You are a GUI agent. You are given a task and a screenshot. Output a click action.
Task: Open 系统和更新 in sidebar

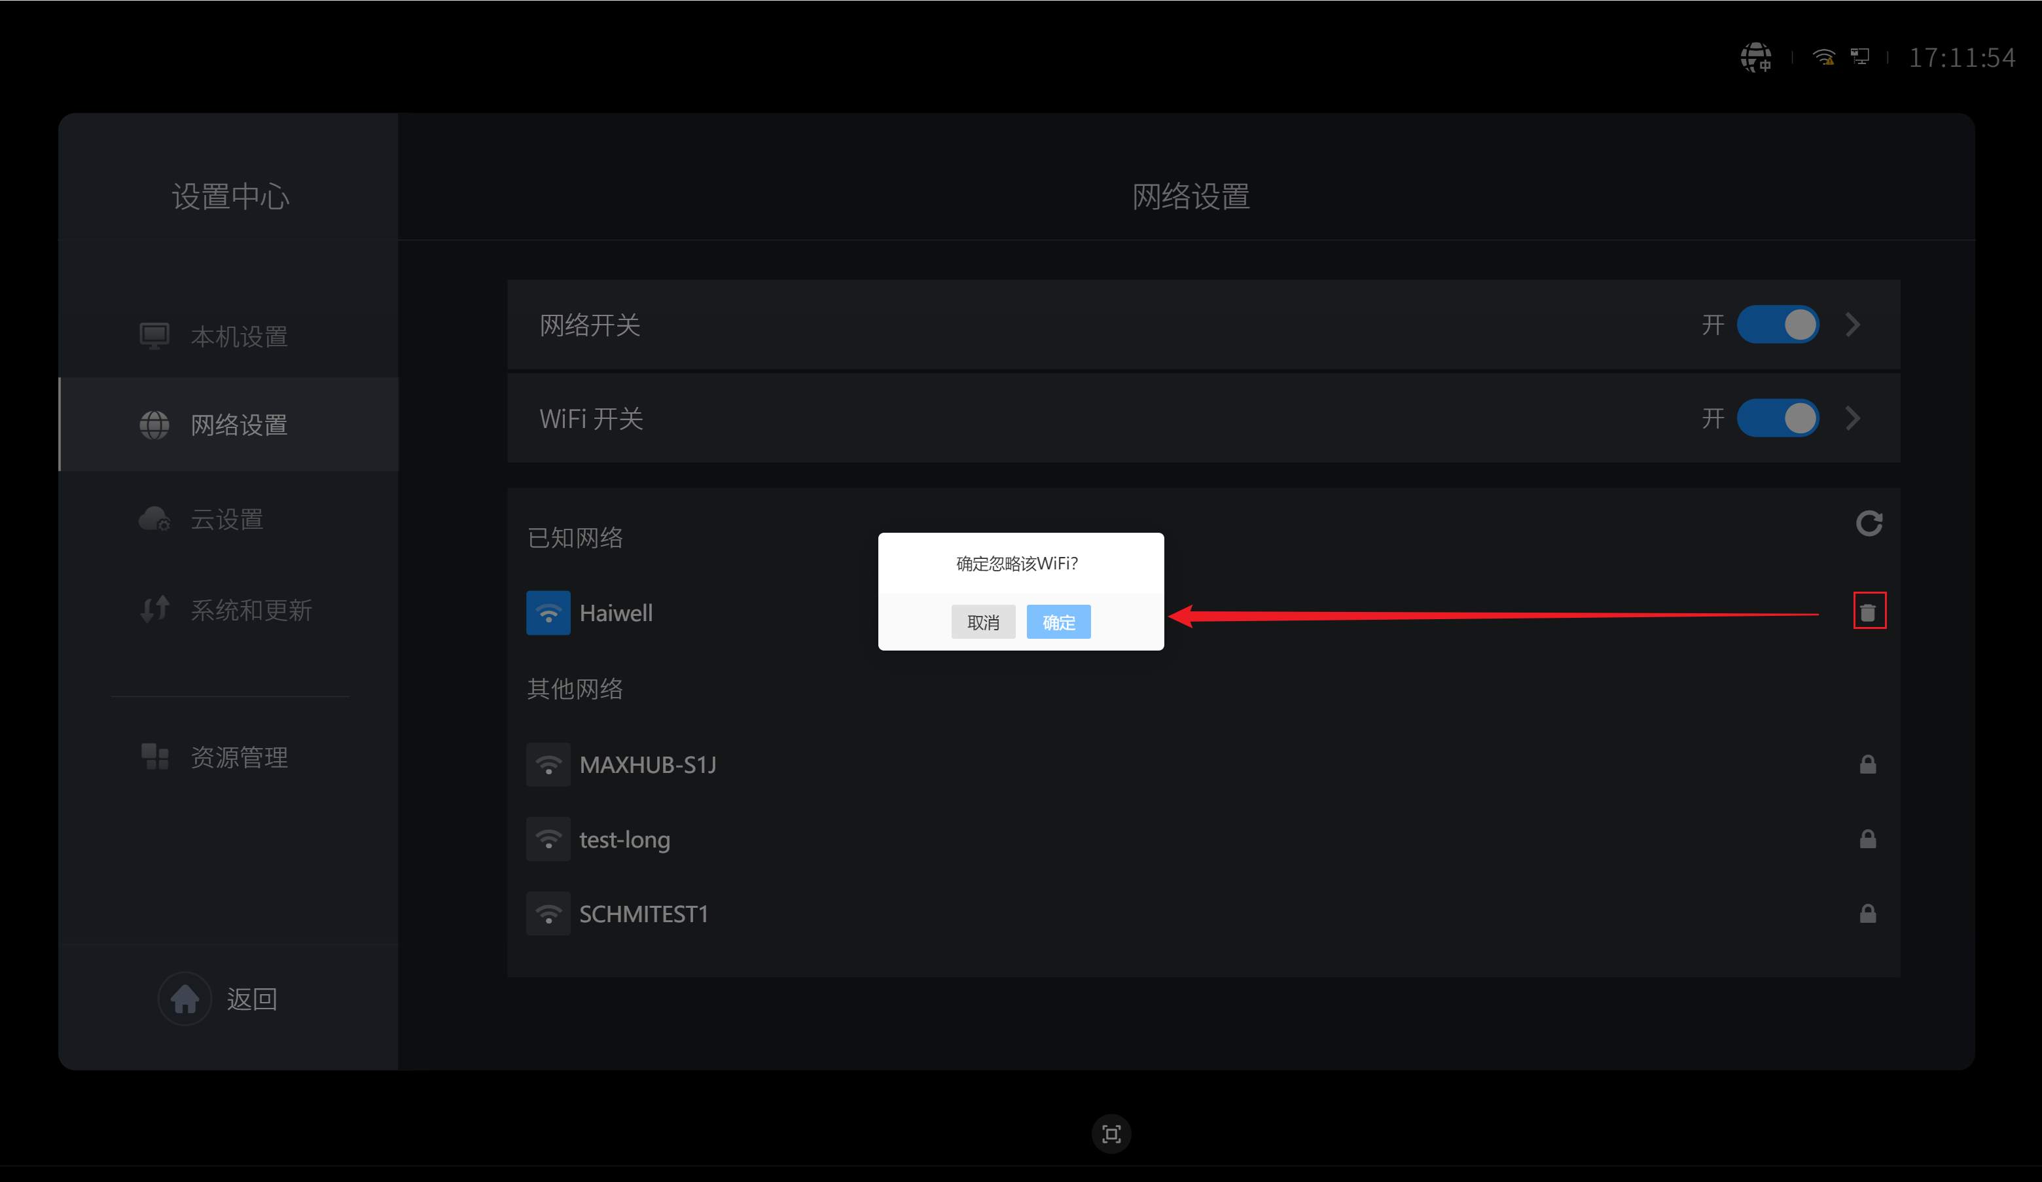click(228, 609)
